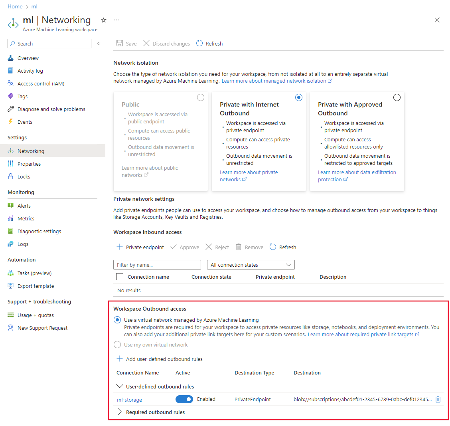Click the Metrics chart icon
The image size is (450, 426).
[x=11, y=219]
